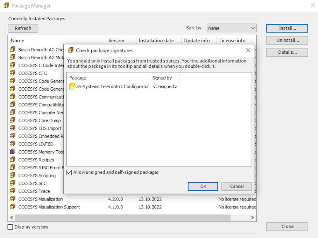Click the Bosch Rexroth AG Mot package icon
Viewport: 318px width, 238px height.
pos(13,57)
